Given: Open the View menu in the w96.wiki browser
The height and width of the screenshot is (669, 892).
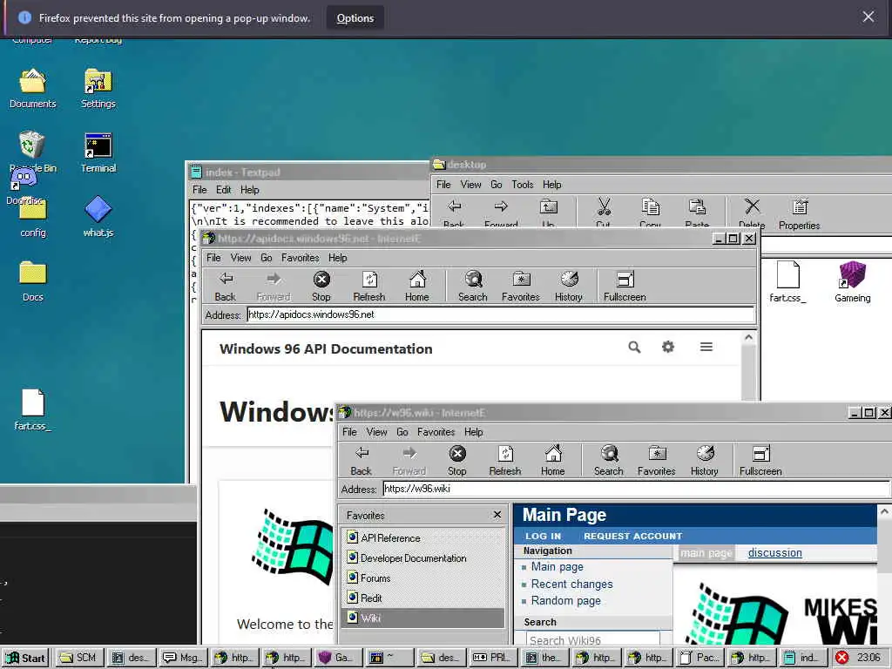Looking at the screenshot, I should coord(376,432).
